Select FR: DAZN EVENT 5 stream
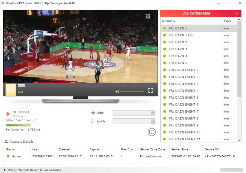 coord(199,98)
